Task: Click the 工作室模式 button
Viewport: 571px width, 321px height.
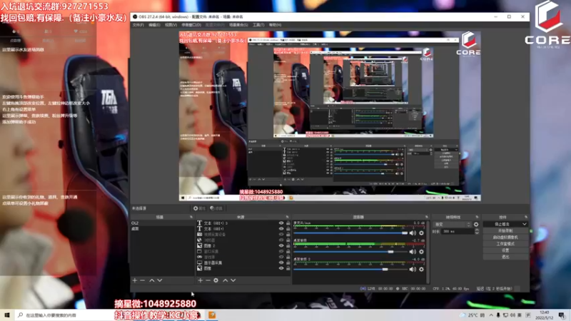Action: tap(505, 244)
